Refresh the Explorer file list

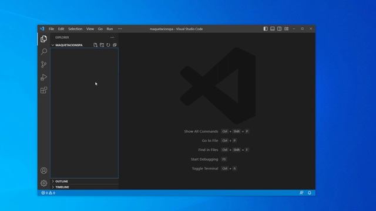tap(108, 45)
